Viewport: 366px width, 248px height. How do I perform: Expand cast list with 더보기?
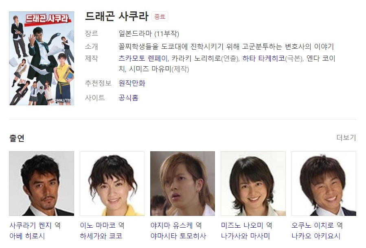pos(346,137)
